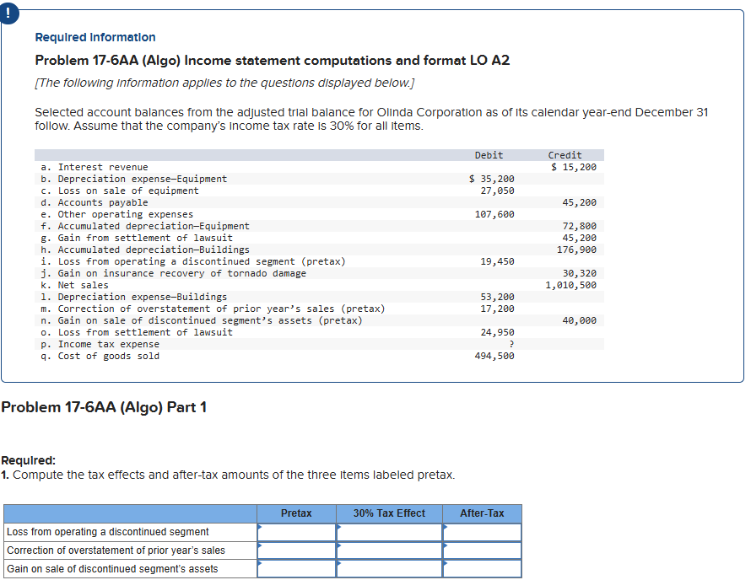Click the Pretax input field for discontinued segment loss

coord(297,532)
